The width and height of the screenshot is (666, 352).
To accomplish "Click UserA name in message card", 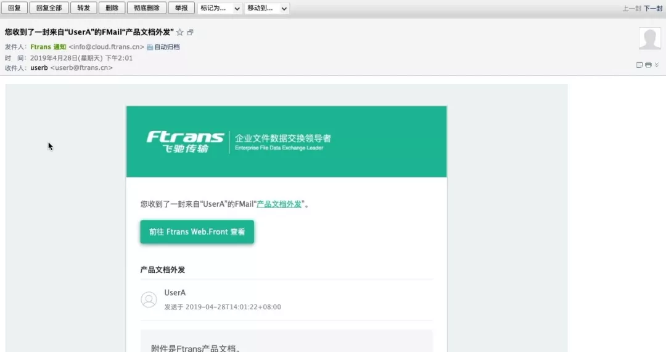I will tap(175, 293).
